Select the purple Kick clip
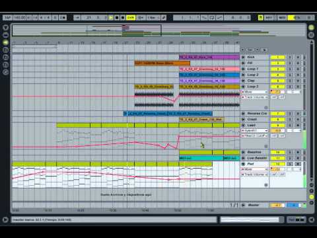The width and height of the screenshot is (317, 238). click(209, 58)
